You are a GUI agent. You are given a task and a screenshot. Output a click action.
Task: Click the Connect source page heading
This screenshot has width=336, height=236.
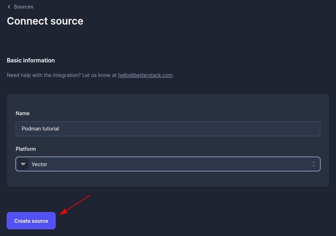[45, 21]
